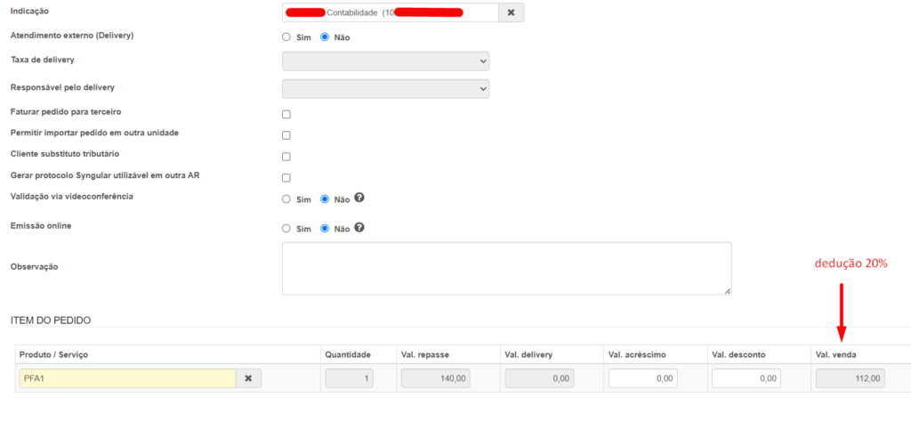Choose Sim for Validação via videoconferência
This screenshot has width=911, height=430.
(286, 199)
